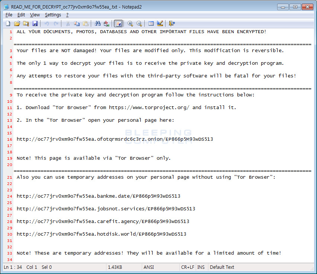Open the View menu
Image resolution: width=317 pixels, height=274 pixels.
[x=35, y=15]
